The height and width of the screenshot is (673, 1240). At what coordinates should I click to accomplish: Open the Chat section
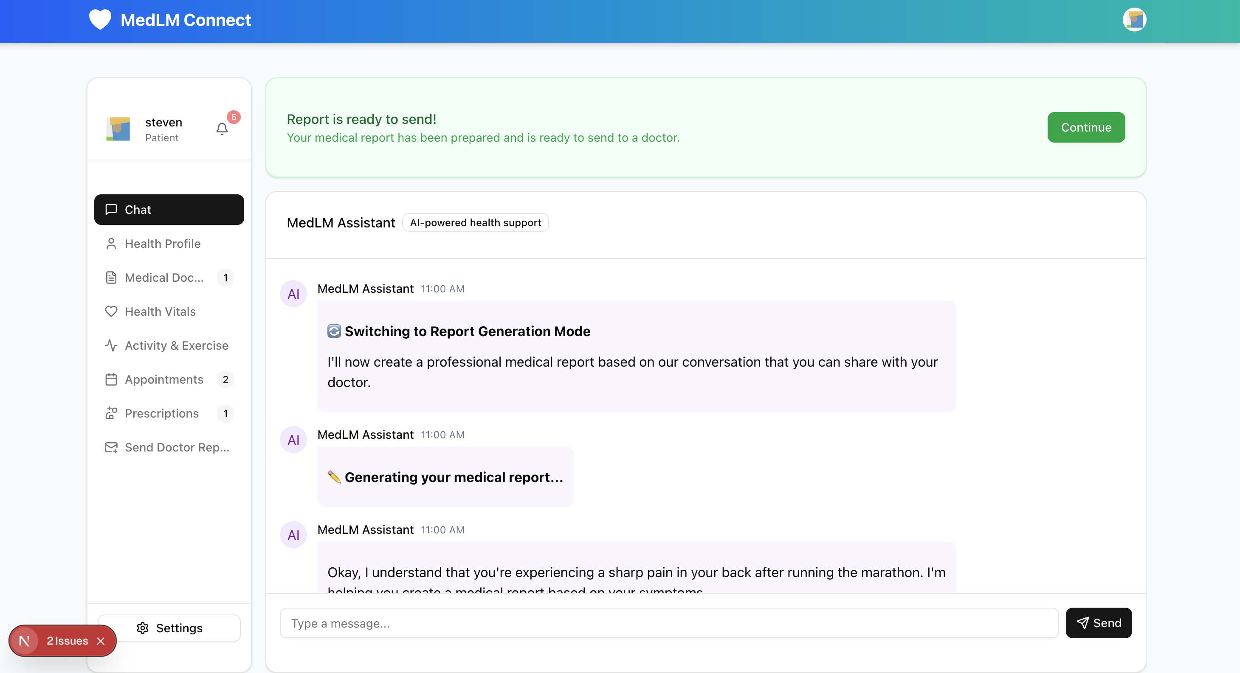tap(169, 209)
